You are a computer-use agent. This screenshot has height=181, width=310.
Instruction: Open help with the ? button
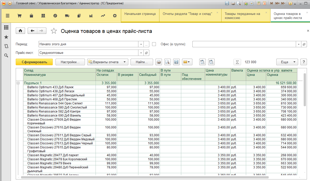[x=304, y=62]
